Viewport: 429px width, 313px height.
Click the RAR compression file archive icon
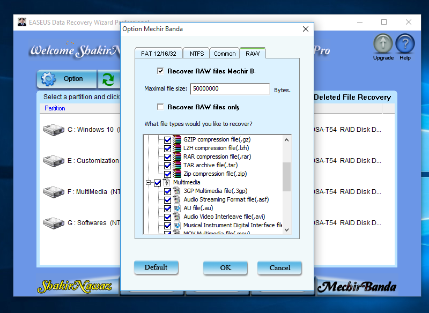pos(177,156)
